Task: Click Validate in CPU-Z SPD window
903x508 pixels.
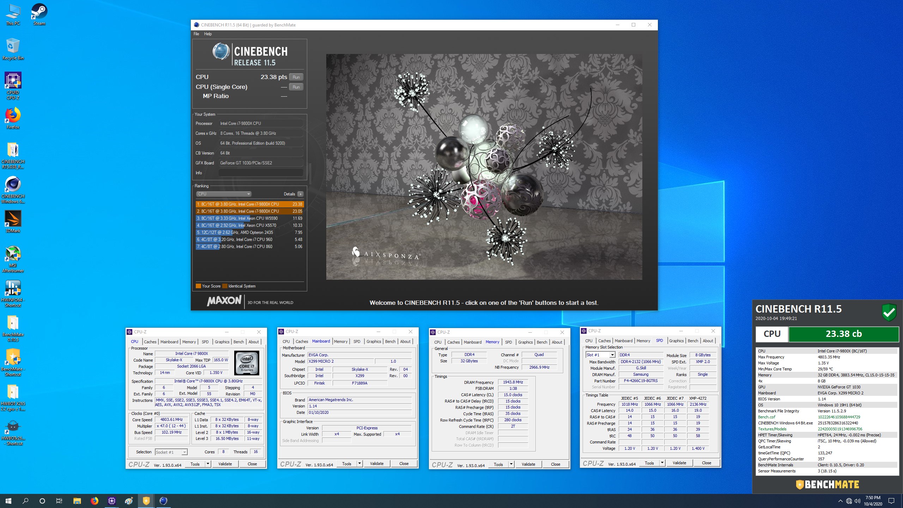Action: [679, 463]
